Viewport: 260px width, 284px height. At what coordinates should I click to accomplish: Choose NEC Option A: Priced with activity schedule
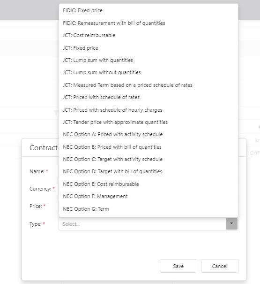click(149, 134)
